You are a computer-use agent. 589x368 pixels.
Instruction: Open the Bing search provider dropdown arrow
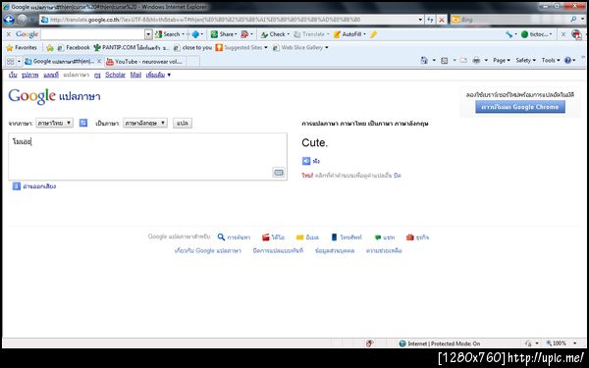[583, 20]
